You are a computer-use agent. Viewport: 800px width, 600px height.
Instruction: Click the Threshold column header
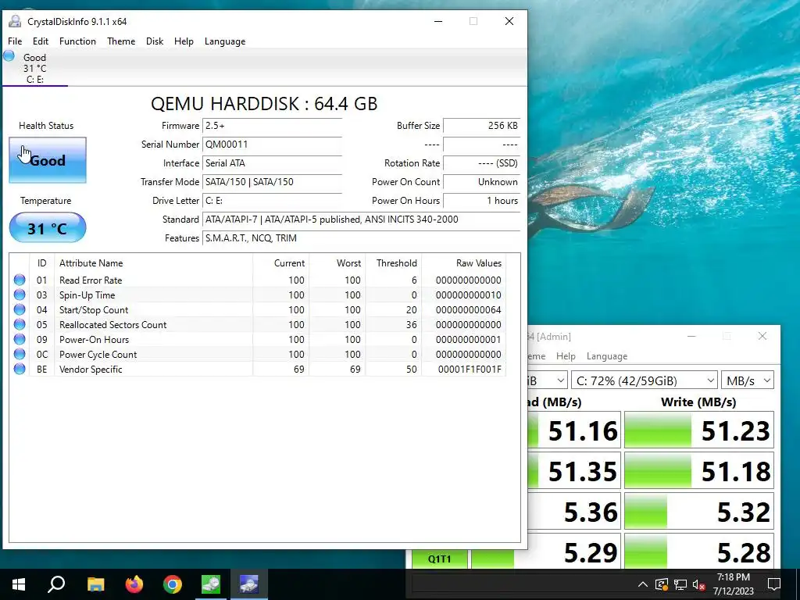pos(394,263)
